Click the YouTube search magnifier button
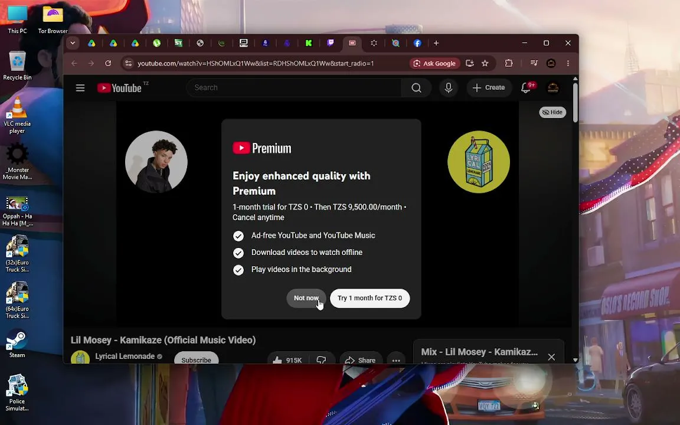This screenshot has width=680, height=425. point(416,88)
